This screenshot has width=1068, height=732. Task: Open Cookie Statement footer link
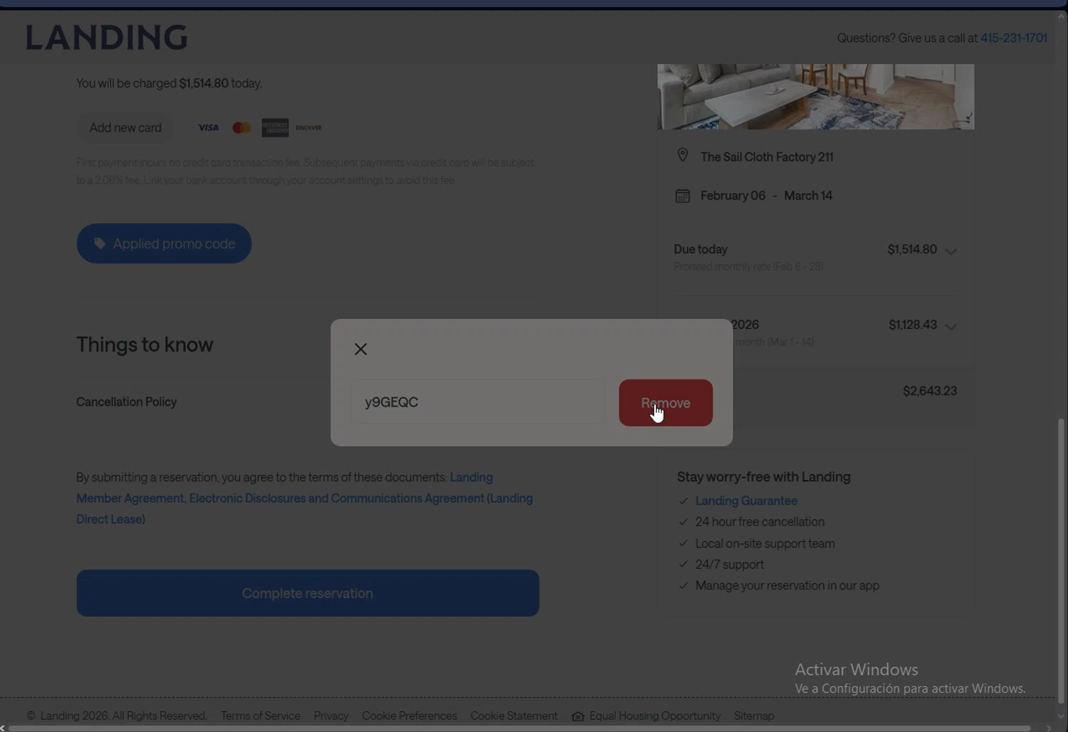click(x=514, y=716)
